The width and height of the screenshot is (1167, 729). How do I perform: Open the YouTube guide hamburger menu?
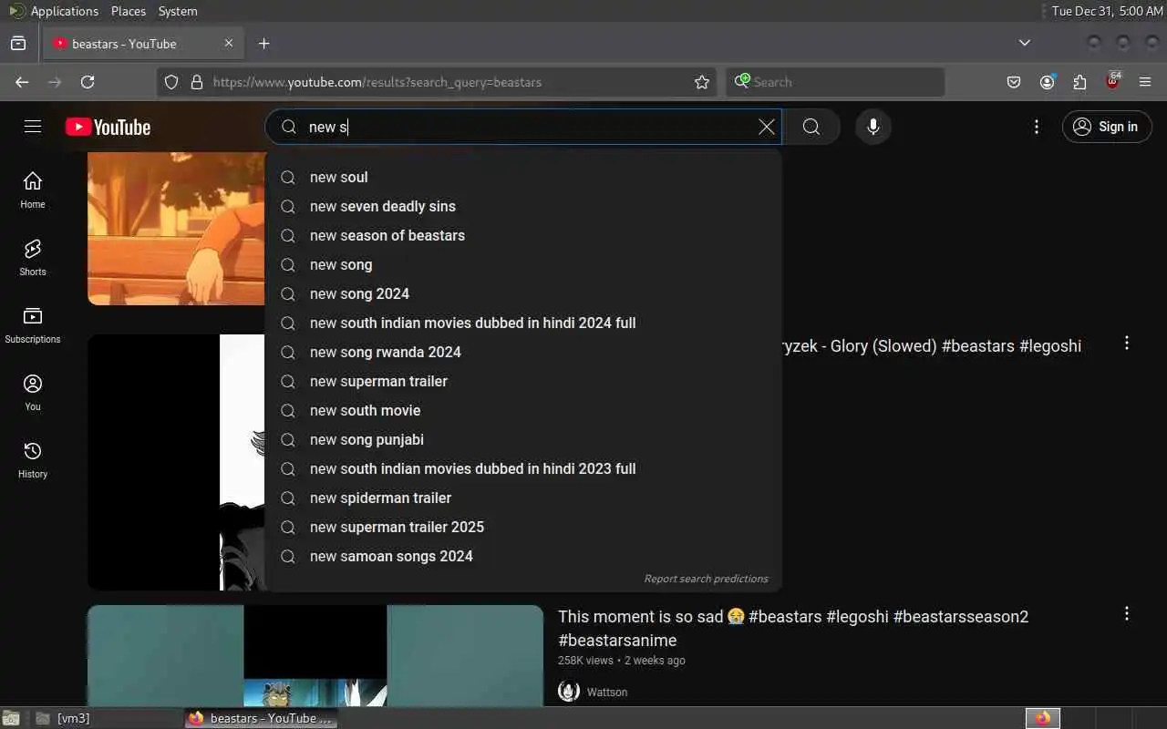pos(33,127)
